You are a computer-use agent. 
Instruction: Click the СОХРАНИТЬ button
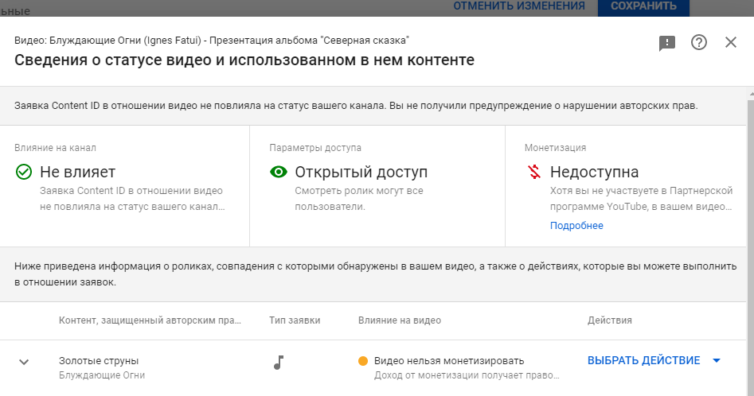tap(643, 6)
